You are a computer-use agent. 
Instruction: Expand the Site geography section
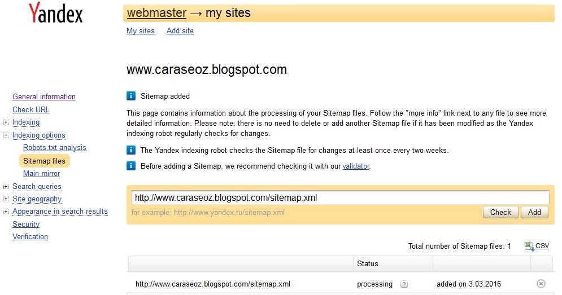pos(6,199)
